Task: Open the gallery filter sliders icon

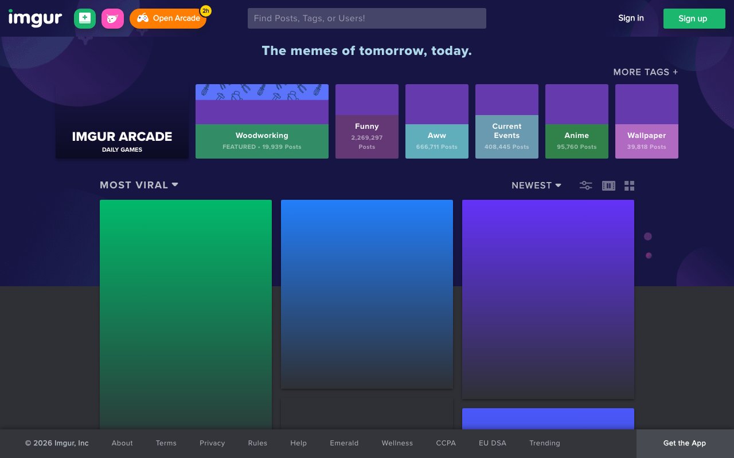Action: pos(585,185)
